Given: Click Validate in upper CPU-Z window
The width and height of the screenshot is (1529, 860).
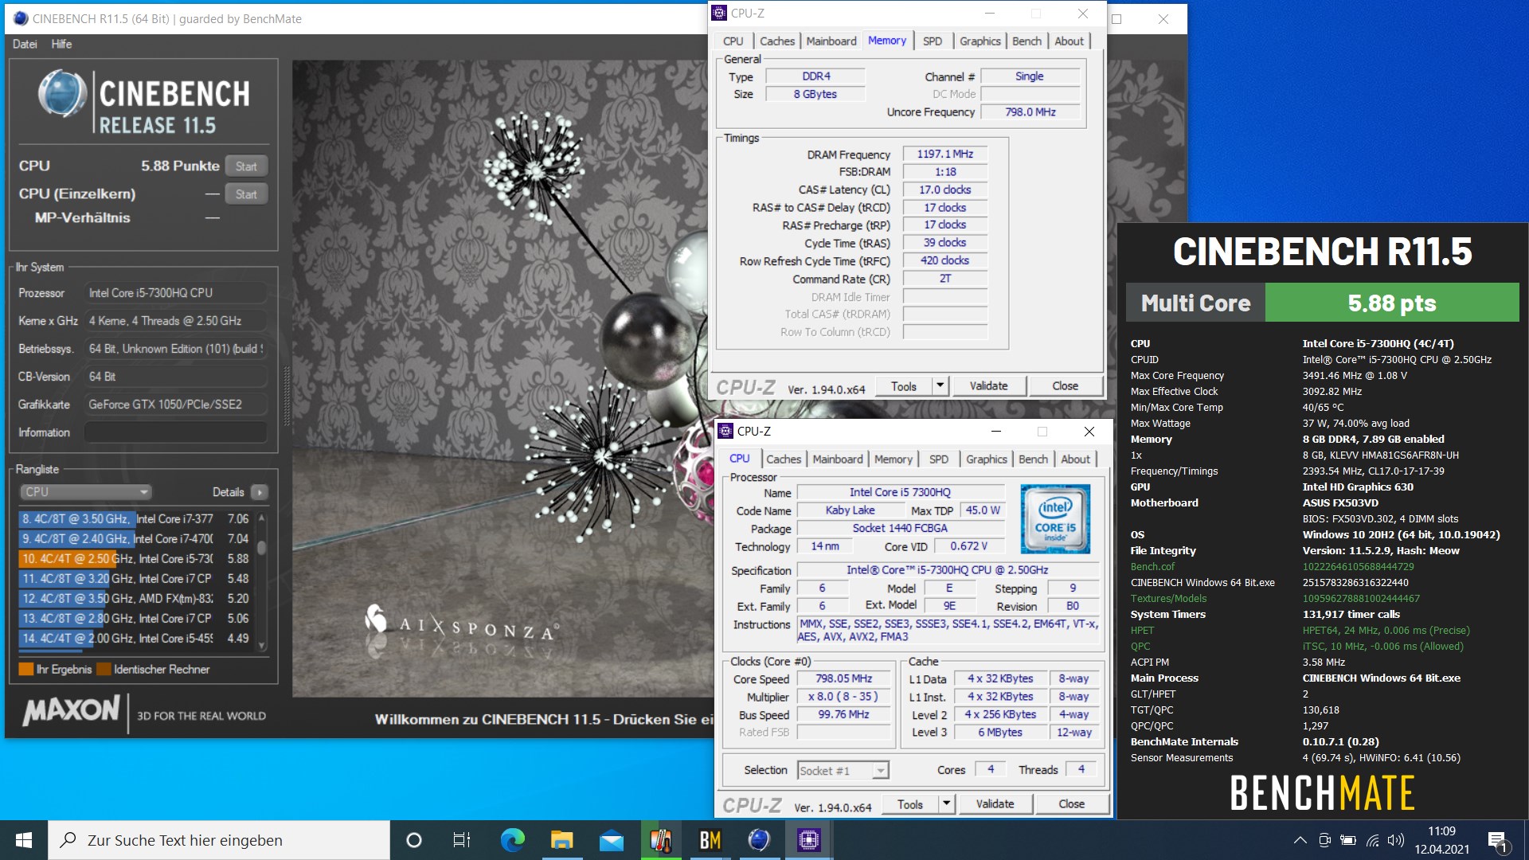Looking at the screenshot, I should tap(988, 386).
